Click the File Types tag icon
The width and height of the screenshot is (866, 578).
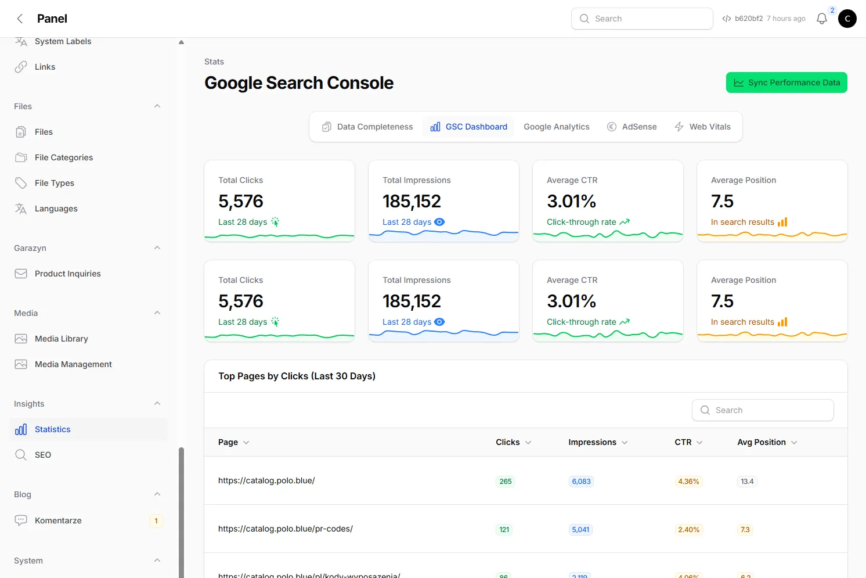[x=21, y=183]
